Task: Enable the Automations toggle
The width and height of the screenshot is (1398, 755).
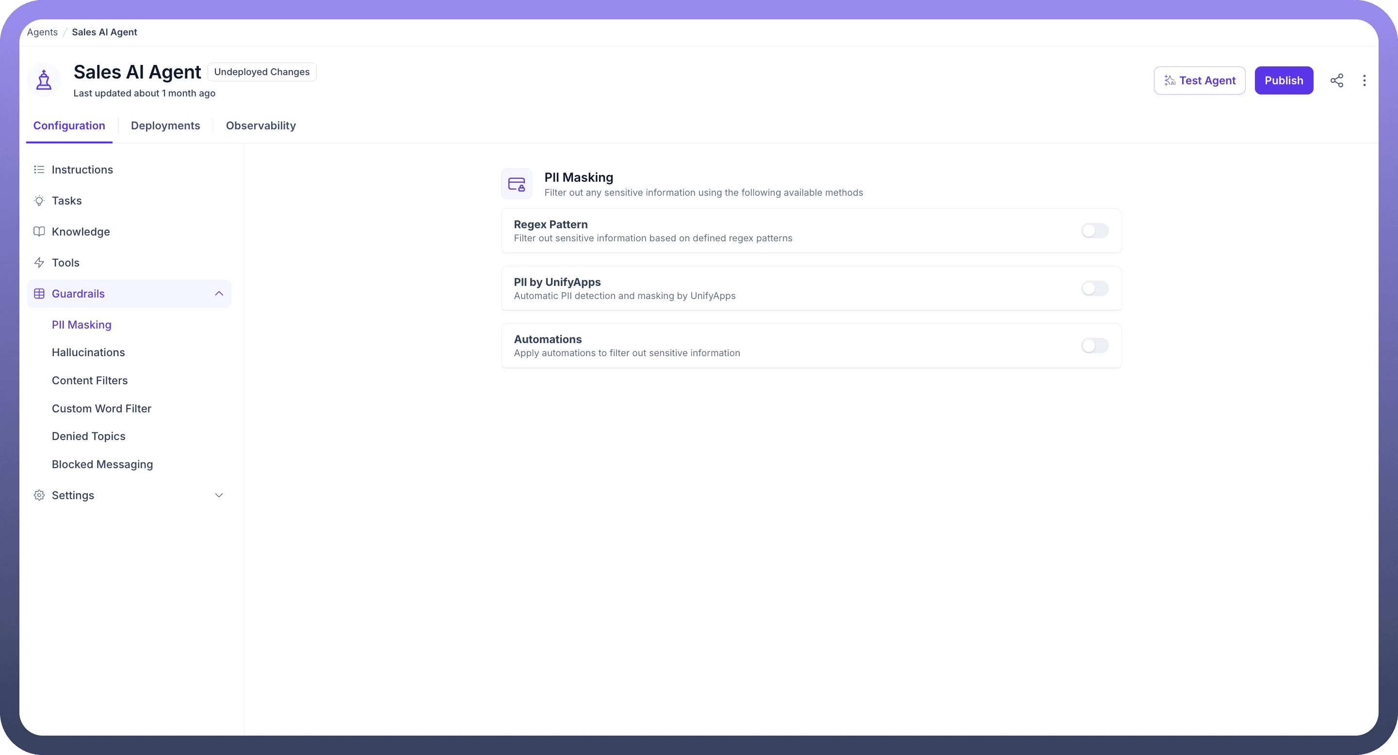Action: tap(1094, 346)
